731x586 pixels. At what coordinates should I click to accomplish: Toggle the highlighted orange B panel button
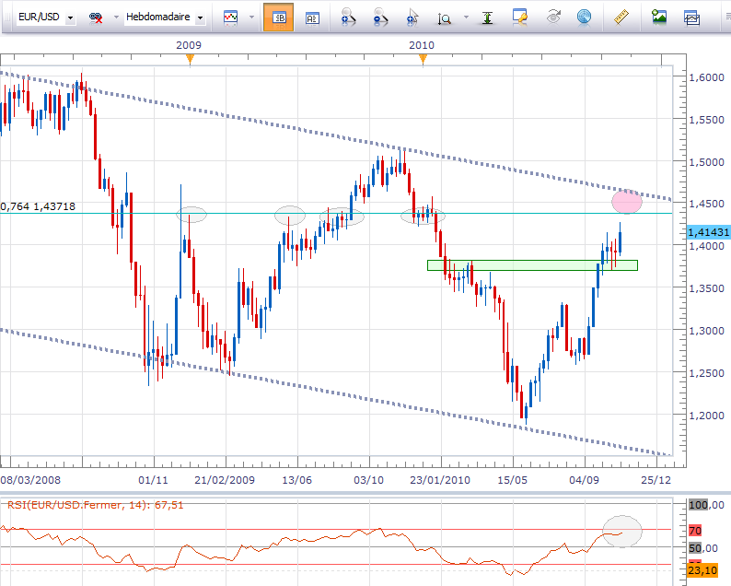278,17
